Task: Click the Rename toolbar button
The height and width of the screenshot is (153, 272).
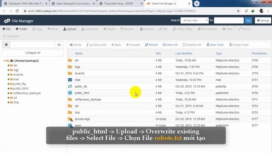Action: pos(147,29)
